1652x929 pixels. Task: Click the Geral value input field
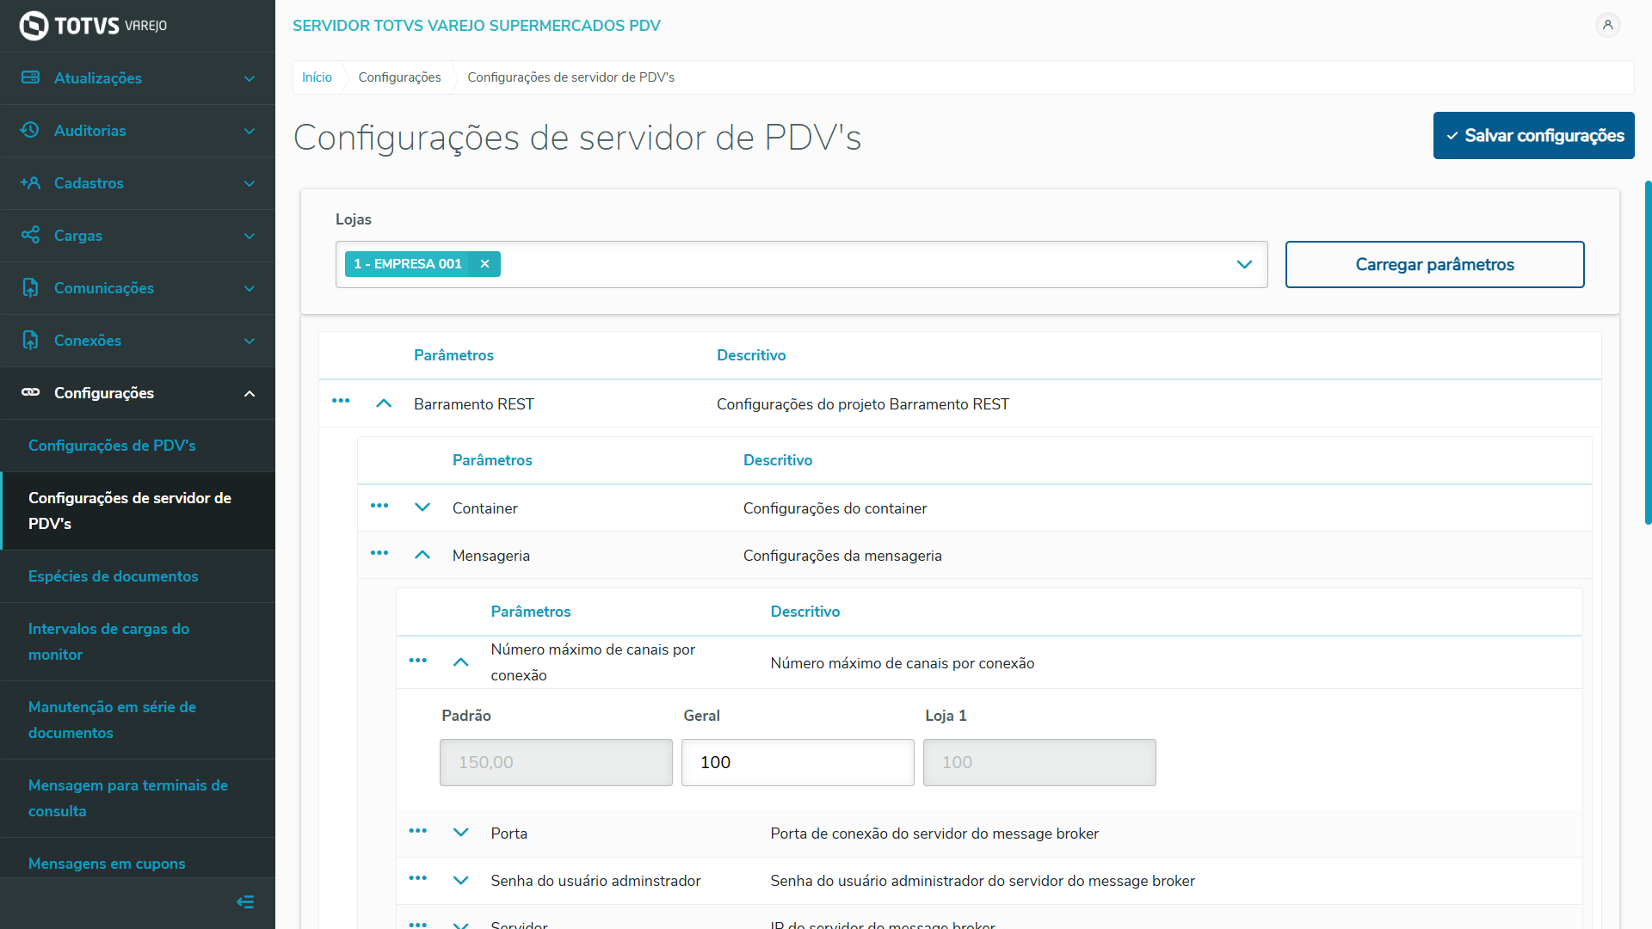797,762
